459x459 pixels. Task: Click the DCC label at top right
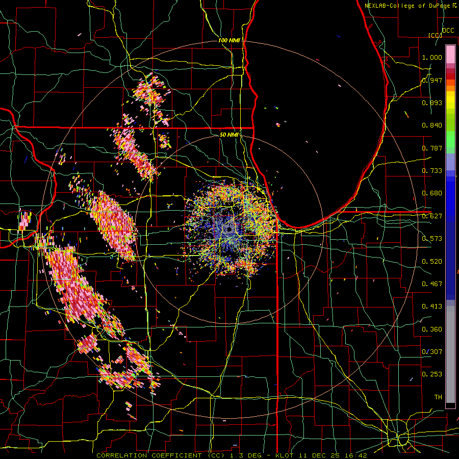pos(448,31)
